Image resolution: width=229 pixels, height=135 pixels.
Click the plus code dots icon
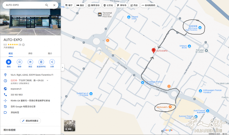5,101
